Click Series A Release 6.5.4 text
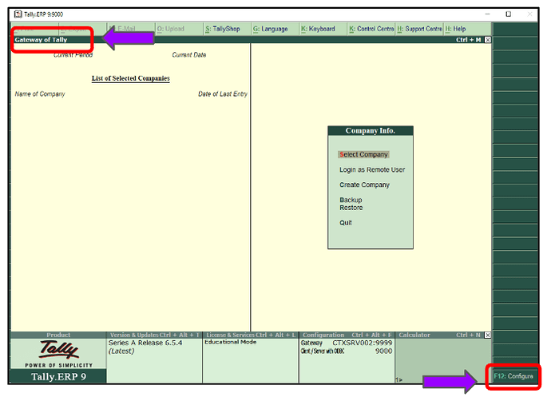Viewport: 551px width, 397px height. (145, 343)
